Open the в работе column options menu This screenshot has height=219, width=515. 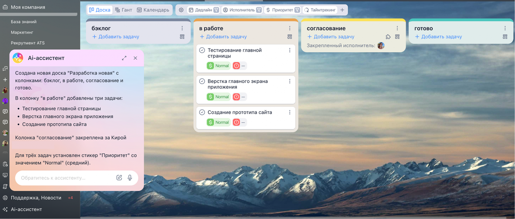point(290,28)
